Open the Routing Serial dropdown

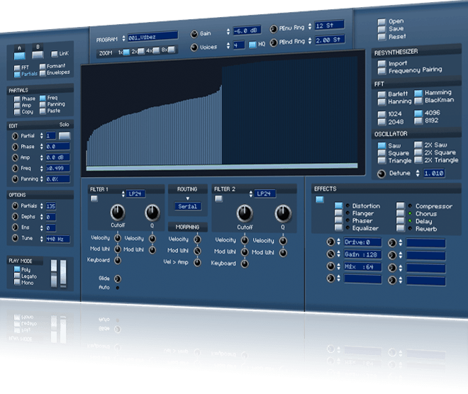click(x=188, y=206)
